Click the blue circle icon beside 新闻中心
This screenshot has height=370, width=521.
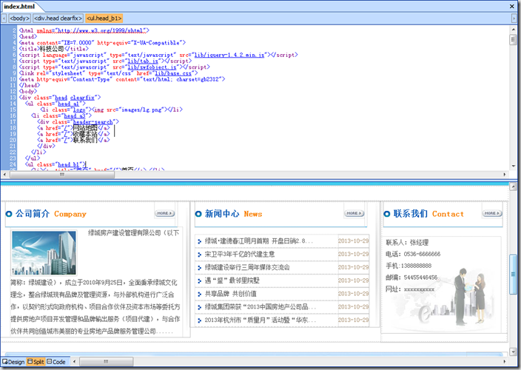(198, 214)
